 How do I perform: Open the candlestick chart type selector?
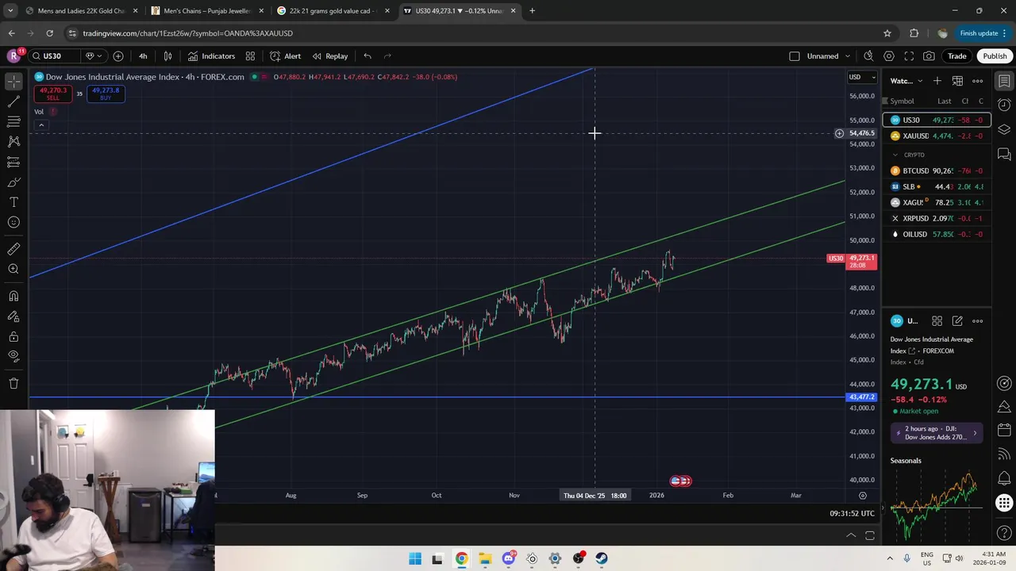167,56
